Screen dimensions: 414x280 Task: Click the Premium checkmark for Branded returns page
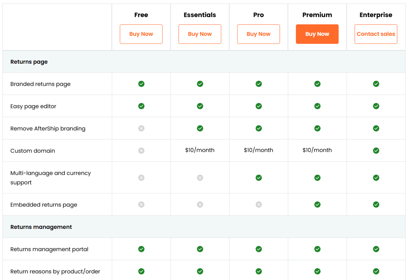pyautogui.click(x=317, y=84)
